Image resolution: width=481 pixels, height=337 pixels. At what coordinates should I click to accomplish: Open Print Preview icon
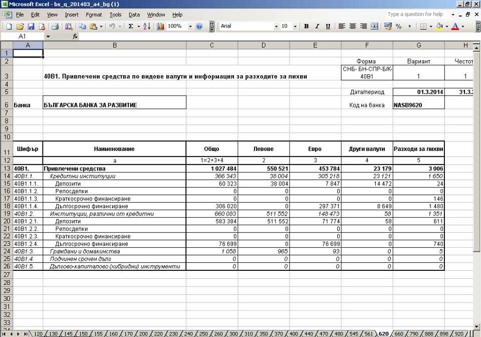(69, 27)
